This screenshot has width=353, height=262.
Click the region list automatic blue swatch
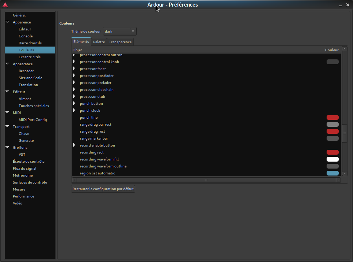pyautogui.click(x=332, y=173)
